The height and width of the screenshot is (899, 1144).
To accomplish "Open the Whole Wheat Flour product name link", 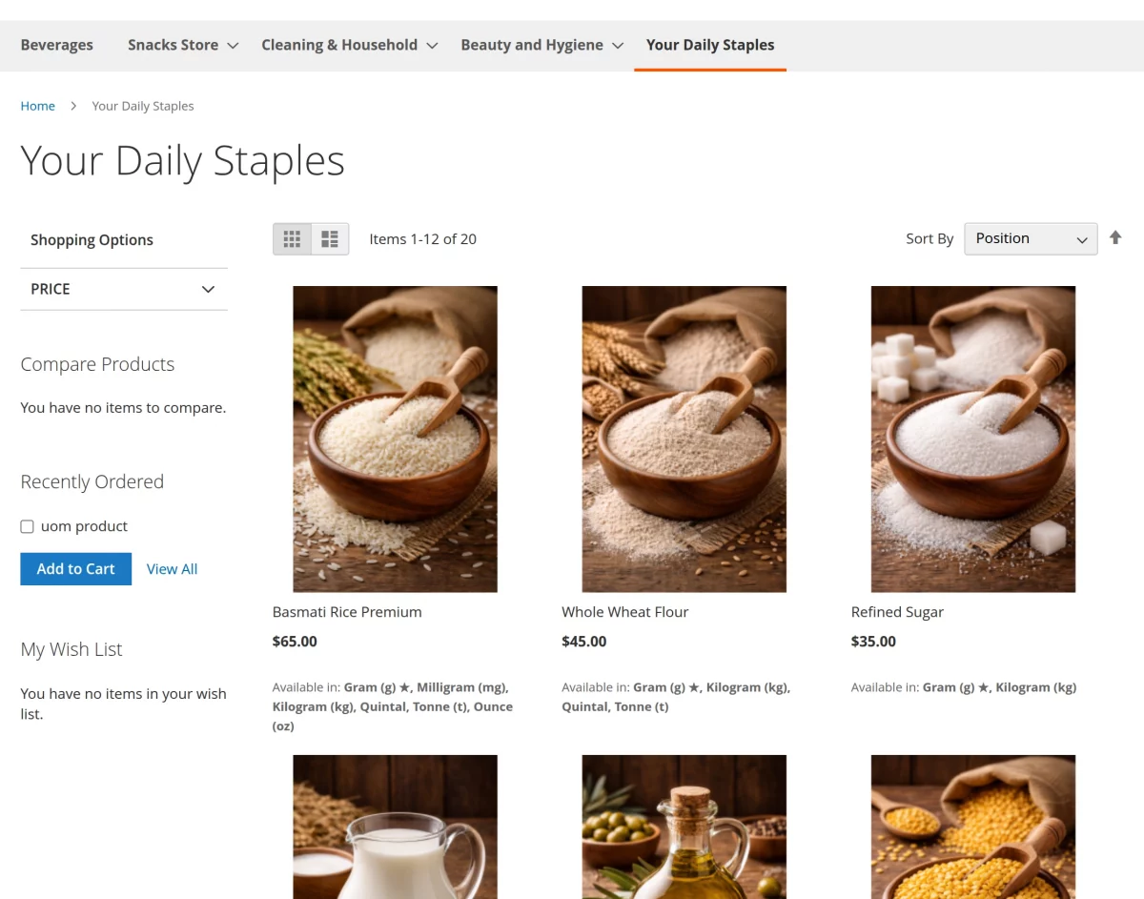I will [x=624, y=611].
